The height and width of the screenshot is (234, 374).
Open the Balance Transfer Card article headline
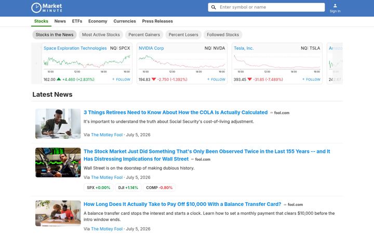pyautogui.click(x=182, y=204)
